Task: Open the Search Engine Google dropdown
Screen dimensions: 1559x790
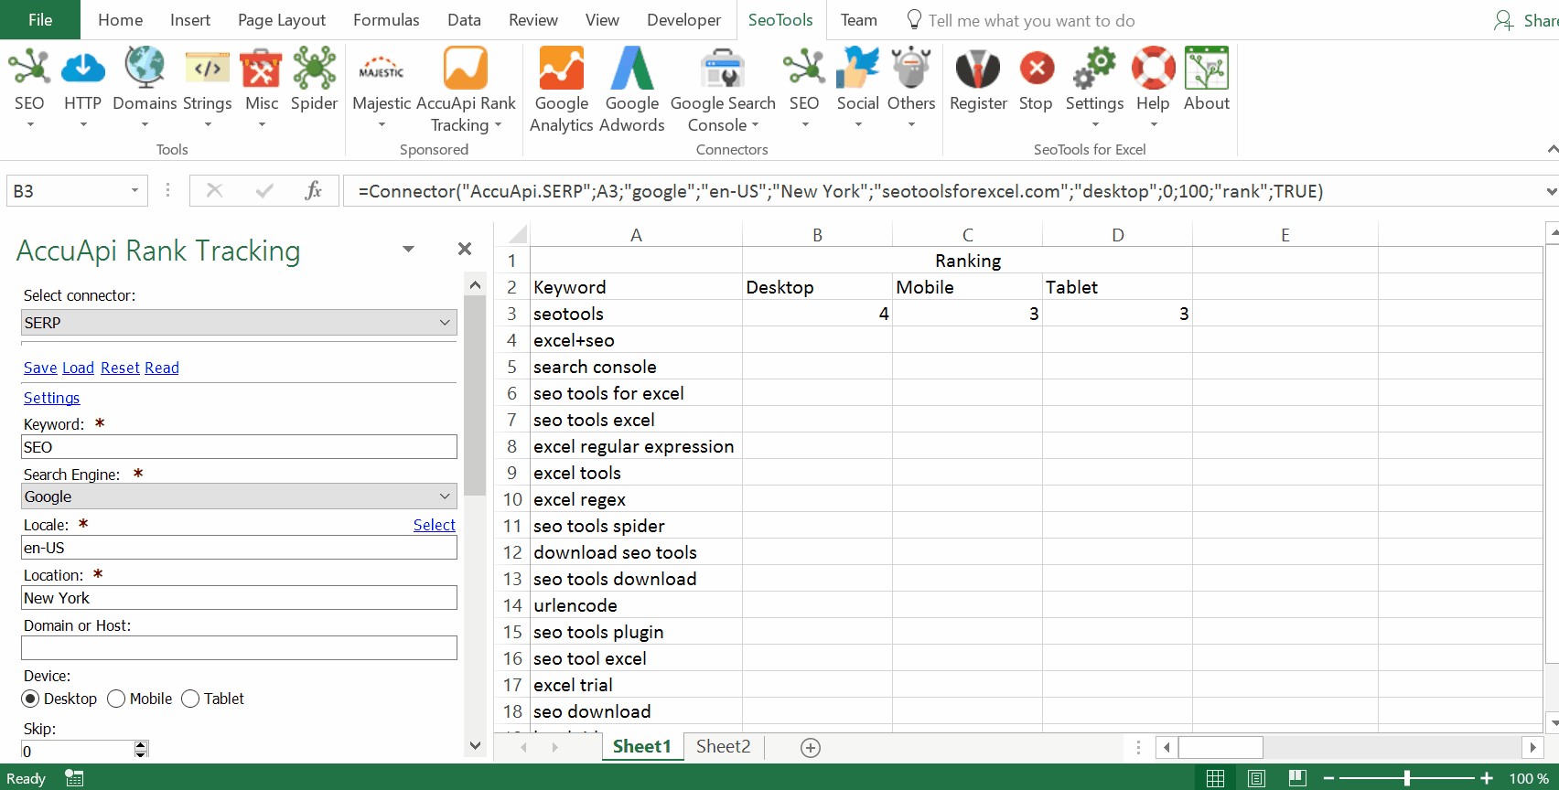Action: pos(239,496)
